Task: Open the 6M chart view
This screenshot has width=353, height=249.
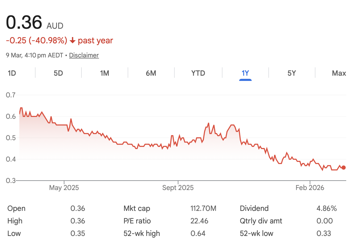Action: [151, 73]
